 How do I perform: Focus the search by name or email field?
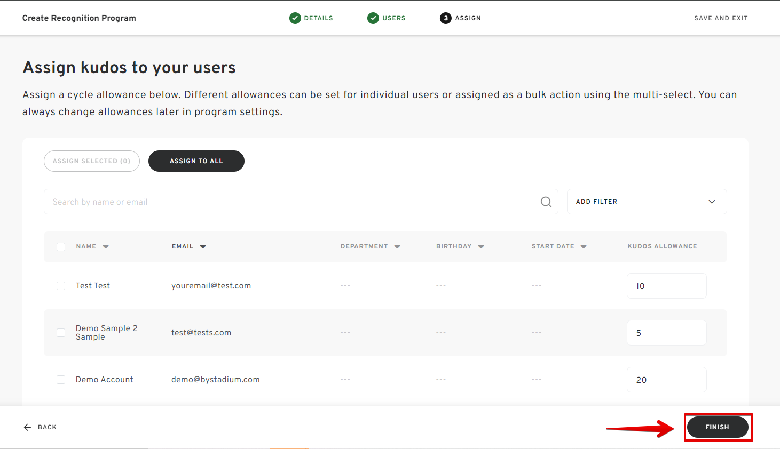(301, 202)
